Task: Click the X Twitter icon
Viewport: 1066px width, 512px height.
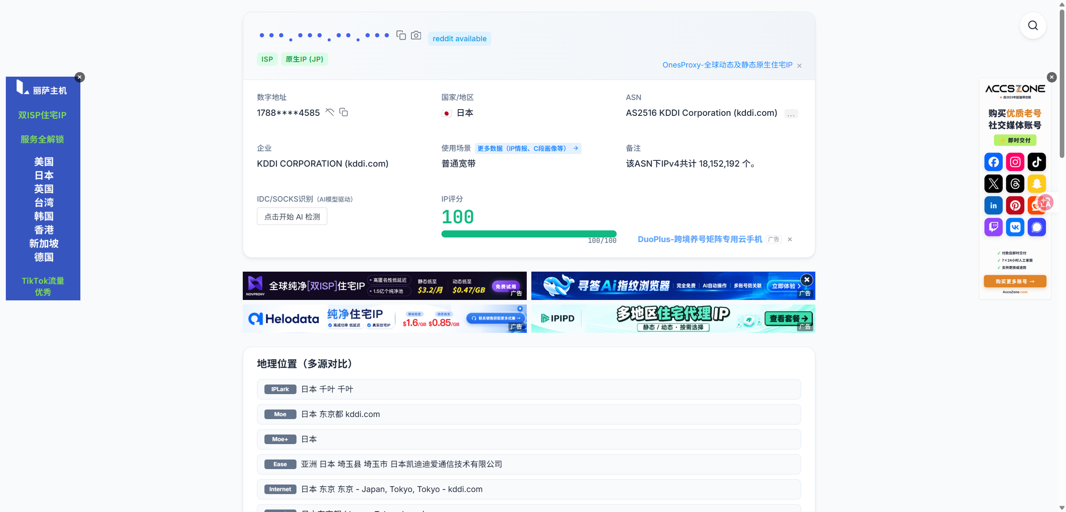Action: tap(994, 184)
